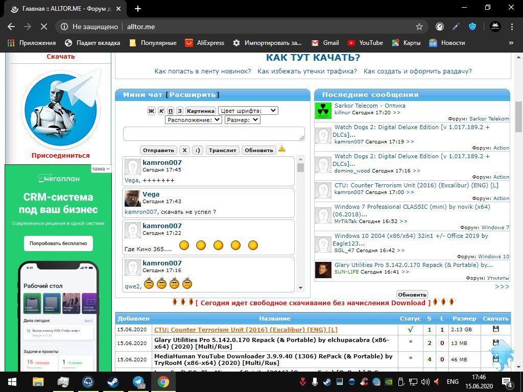The width and height of the screenshot is (523, 392).
Task: Open the blue shield extension
Action: coord(472,27)
